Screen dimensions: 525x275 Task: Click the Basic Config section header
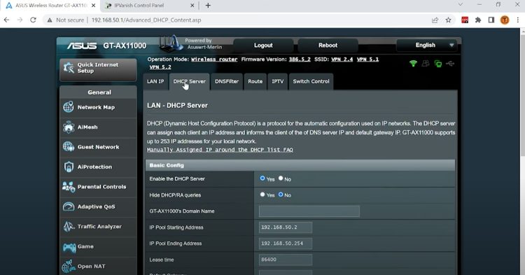[300, 165]
